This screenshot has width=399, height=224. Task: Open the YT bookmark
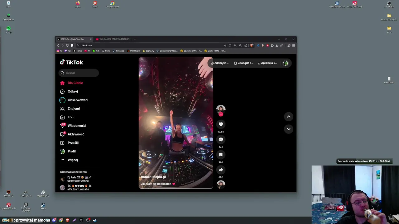[87, 51]
